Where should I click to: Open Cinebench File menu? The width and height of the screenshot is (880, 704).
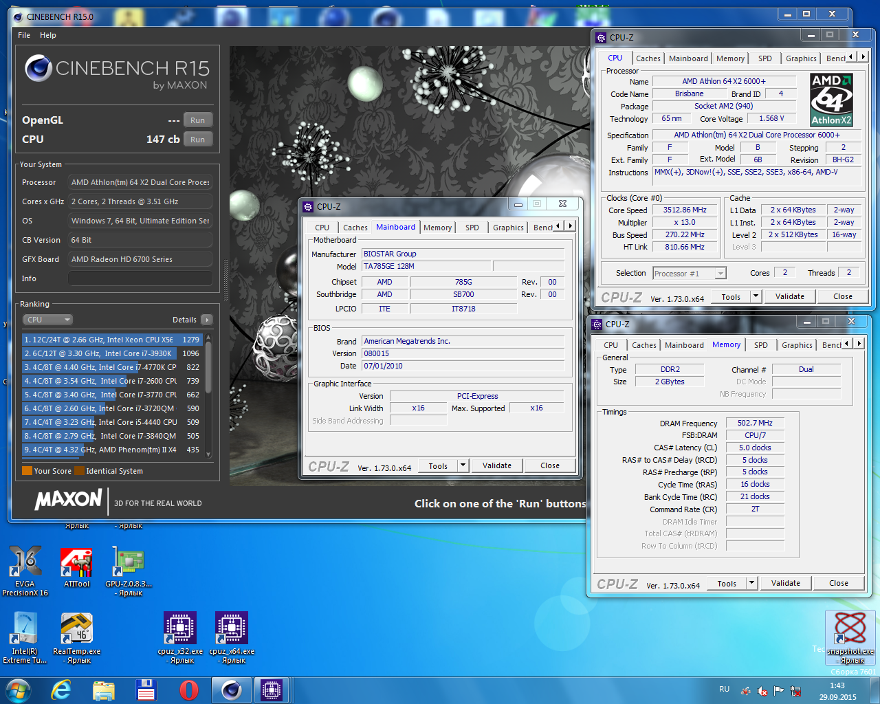(24, 35)
